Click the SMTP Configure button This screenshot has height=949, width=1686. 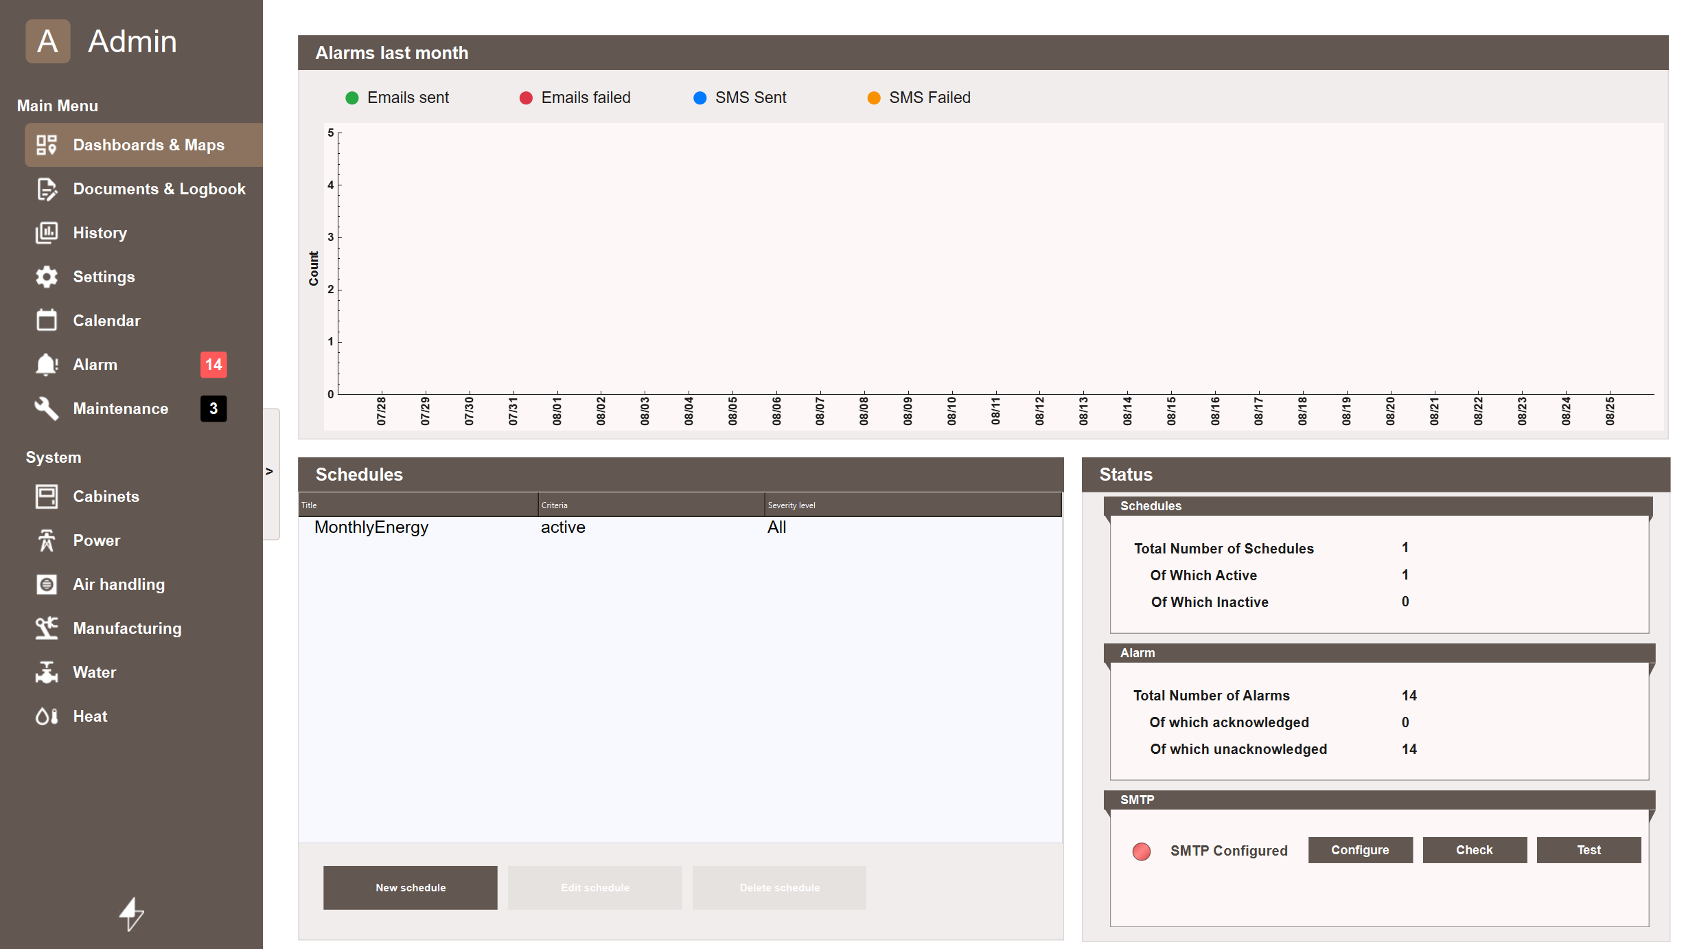(1360, 850)
